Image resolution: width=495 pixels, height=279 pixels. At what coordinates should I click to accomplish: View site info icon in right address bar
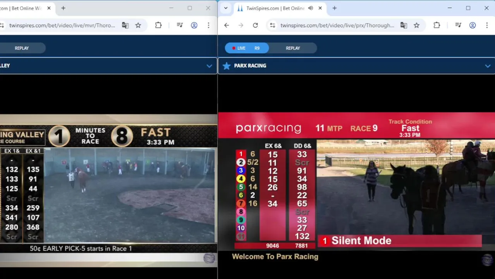click(x=273, y=25)
